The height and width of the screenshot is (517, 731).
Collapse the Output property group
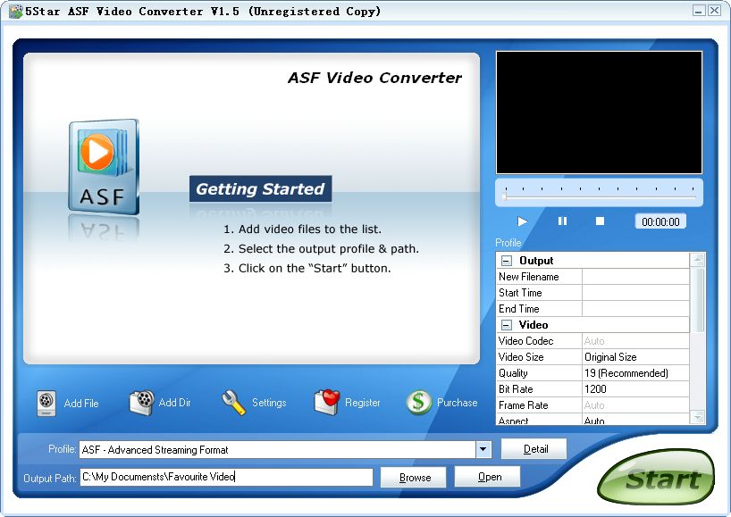pyautogui.click(x=507, y=261)
